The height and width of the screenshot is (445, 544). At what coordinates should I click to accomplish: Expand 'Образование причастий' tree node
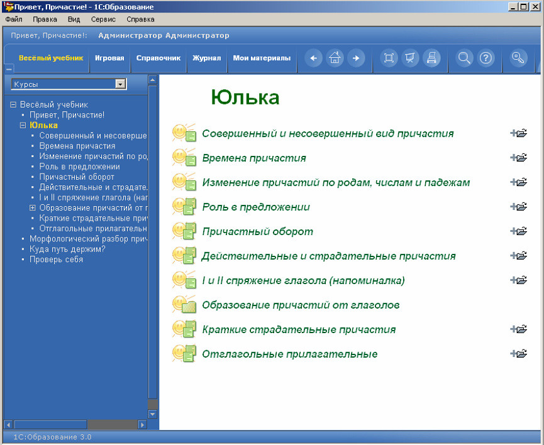click(32, 208)
